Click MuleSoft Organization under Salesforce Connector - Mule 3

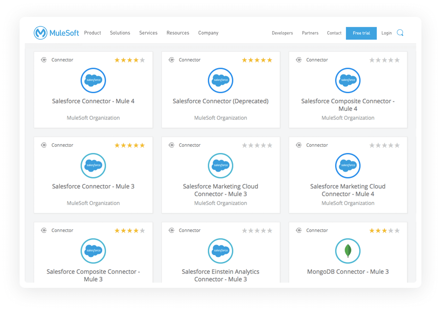[93, 203]
